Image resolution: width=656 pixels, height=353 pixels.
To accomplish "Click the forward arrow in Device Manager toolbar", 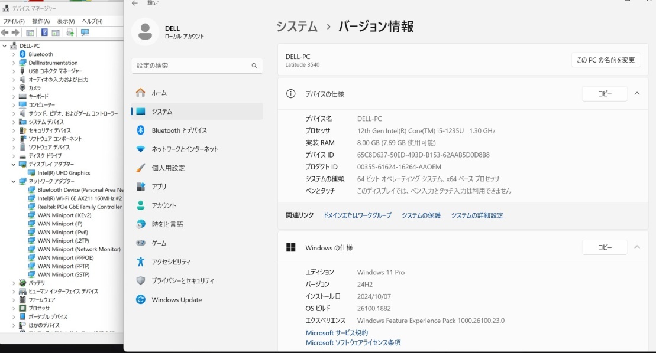I will click(15, 32).
